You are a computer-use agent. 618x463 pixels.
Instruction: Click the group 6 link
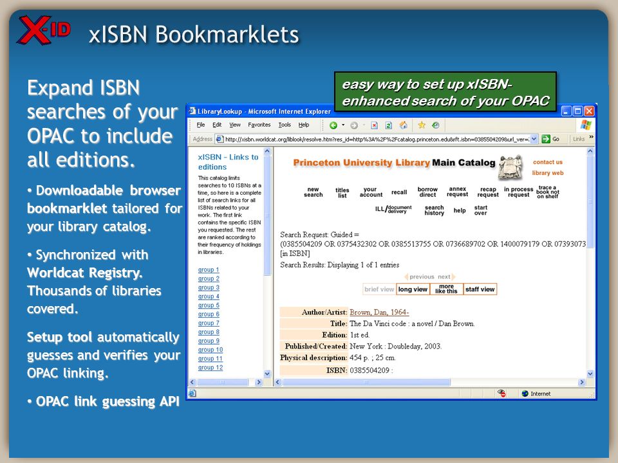(209, 314)
